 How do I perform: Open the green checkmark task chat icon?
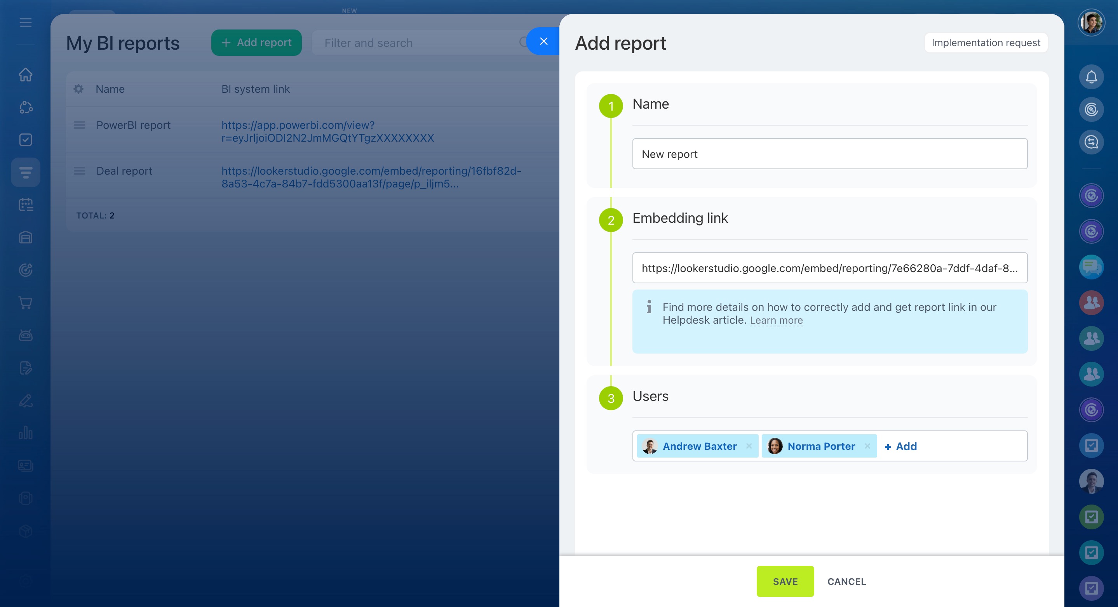(1091, 517)
